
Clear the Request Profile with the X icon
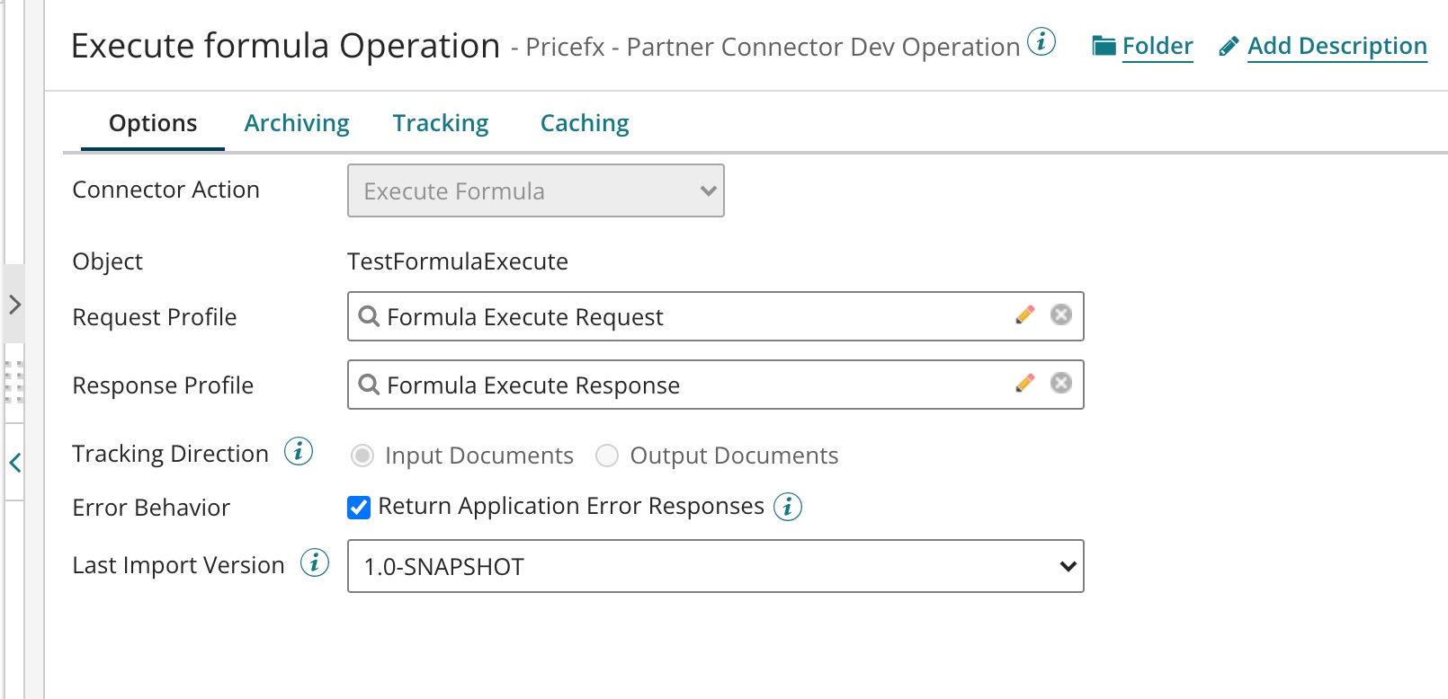coord(1061,315)
